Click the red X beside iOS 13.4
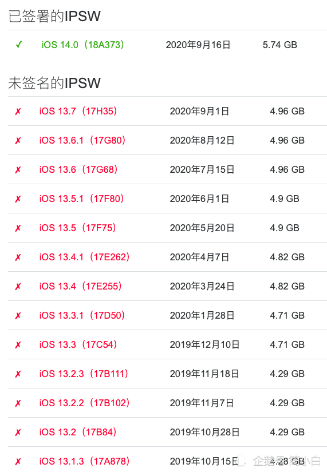 pyautogui.click(x=18, y=287)
